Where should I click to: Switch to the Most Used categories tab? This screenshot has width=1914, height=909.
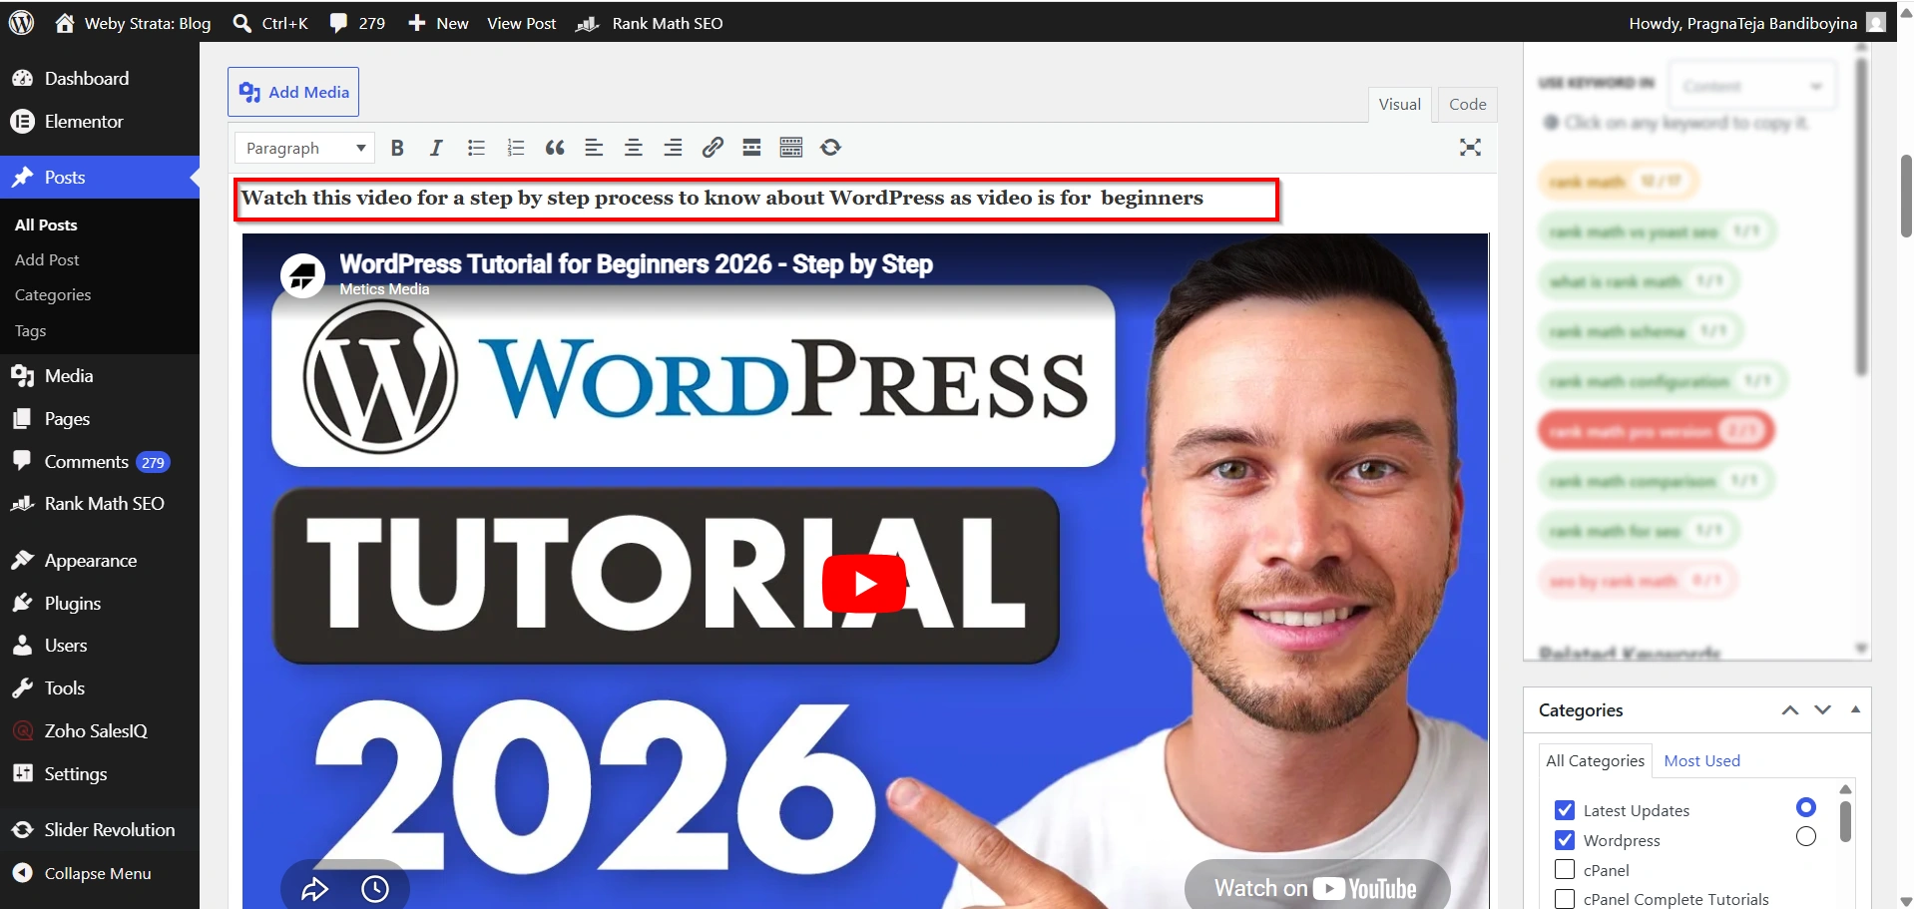tap(1701, 760)
